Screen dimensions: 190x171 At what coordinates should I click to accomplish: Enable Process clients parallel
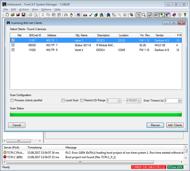click(12, 100)
